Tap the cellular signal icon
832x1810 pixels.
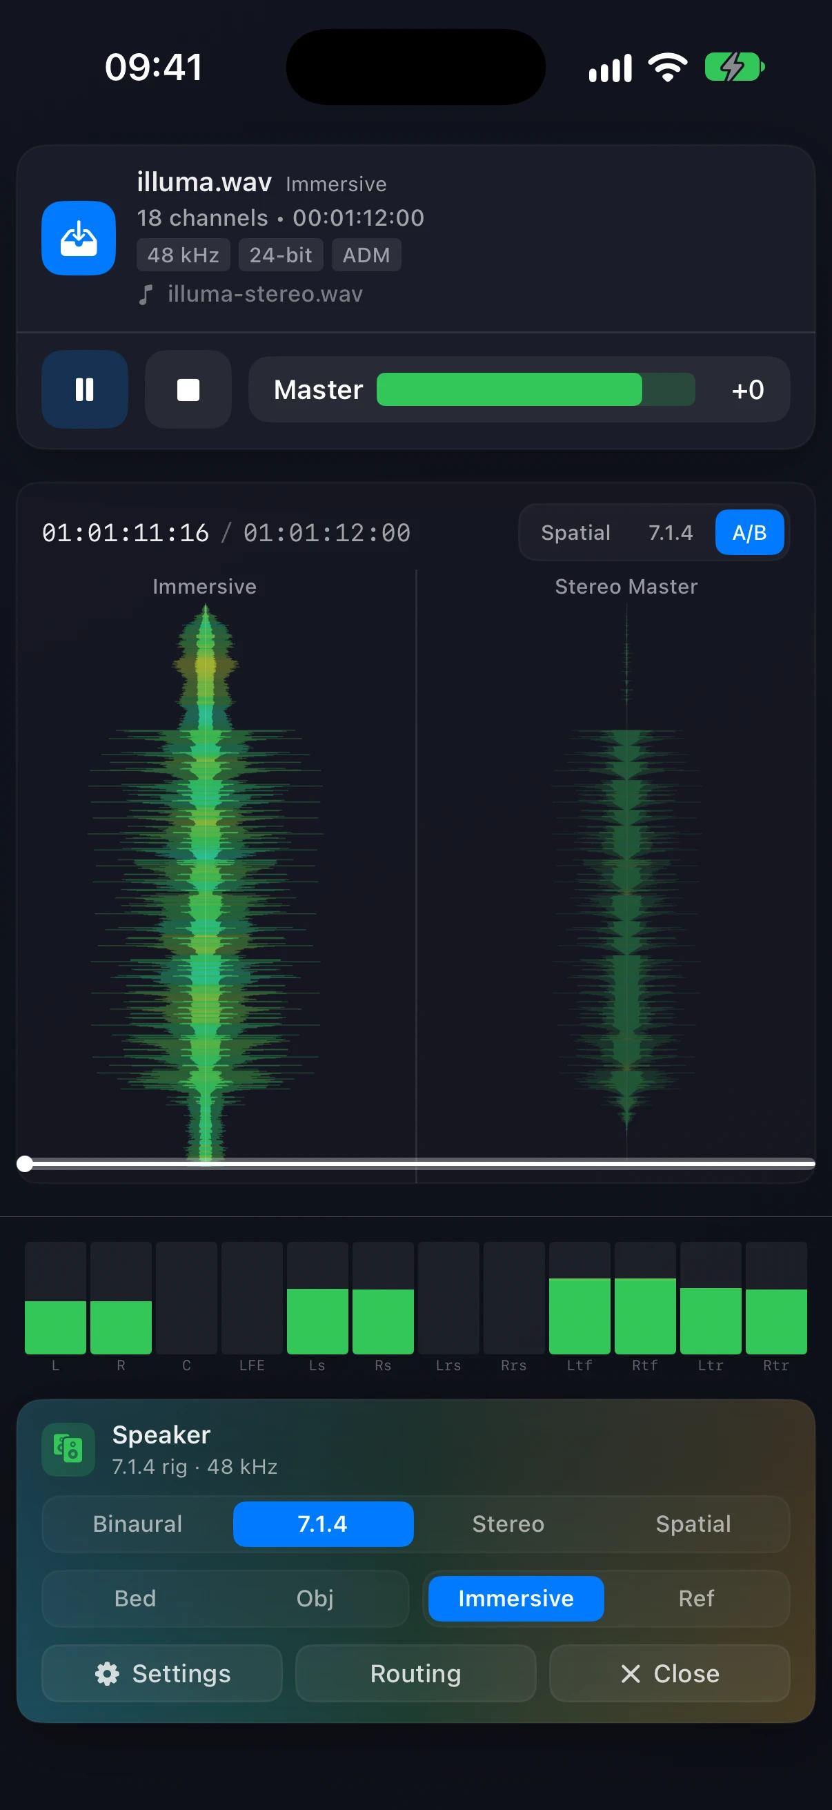[610, 68]
